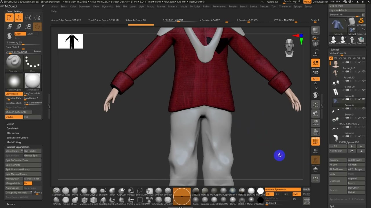The height and width of the screenshot is (208, 371).
Task: Select the SnakeHook brush icon
Action: coord(103,191)
